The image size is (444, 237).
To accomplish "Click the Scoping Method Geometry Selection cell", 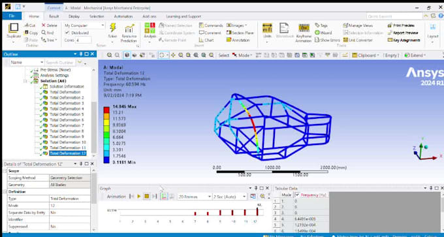I will (x=70, y=178).
